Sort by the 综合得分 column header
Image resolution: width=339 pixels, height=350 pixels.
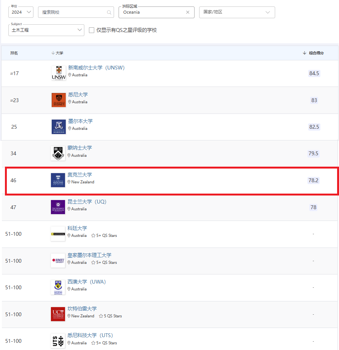[x=313, y=53]
